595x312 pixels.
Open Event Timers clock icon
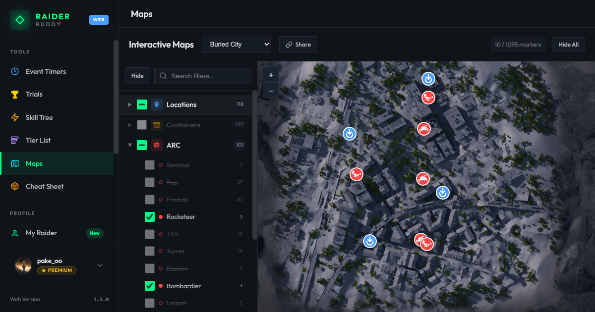(15, 71)
